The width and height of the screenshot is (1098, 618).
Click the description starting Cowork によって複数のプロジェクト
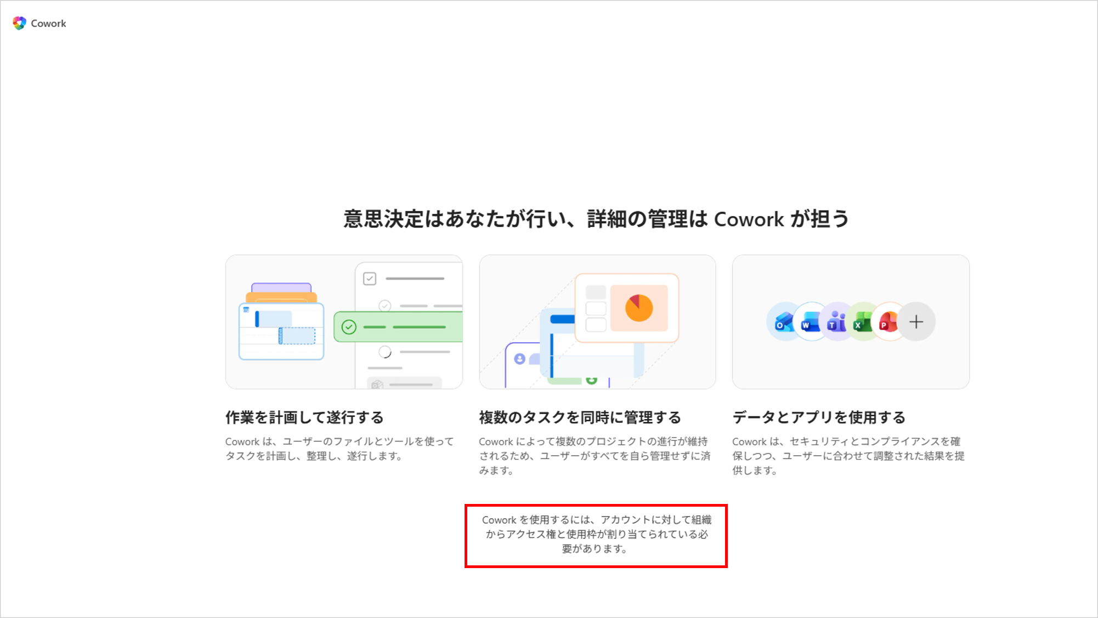coord(595,456)
